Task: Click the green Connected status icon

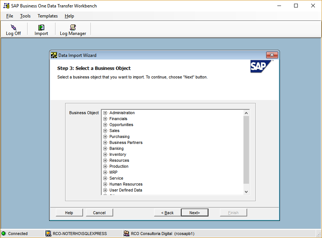Action: (4, 234)
